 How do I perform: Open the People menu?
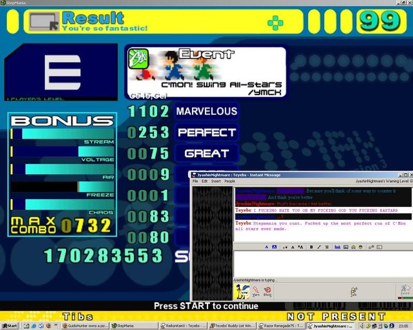tap(230, 181)
